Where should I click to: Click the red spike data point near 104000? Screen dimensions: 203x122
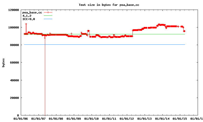point(26,24)
